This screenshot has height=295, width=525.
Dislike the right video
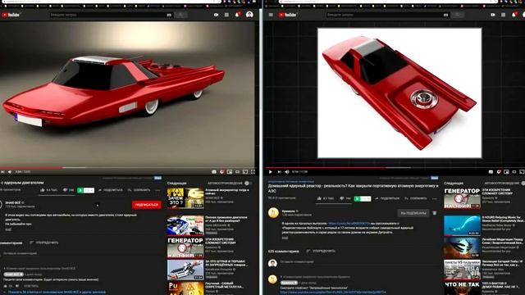tap(345, 198)
